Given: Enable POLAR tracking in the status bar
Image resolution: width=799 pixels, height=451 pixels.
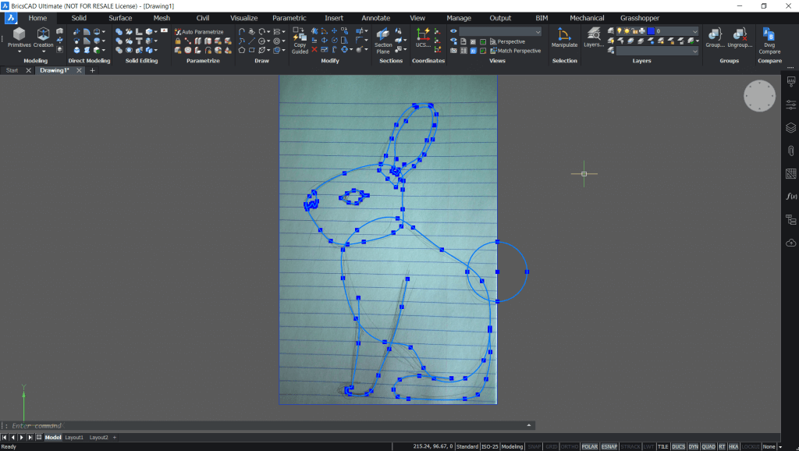Looking at the screenshot, I should [x=590, y=446].
